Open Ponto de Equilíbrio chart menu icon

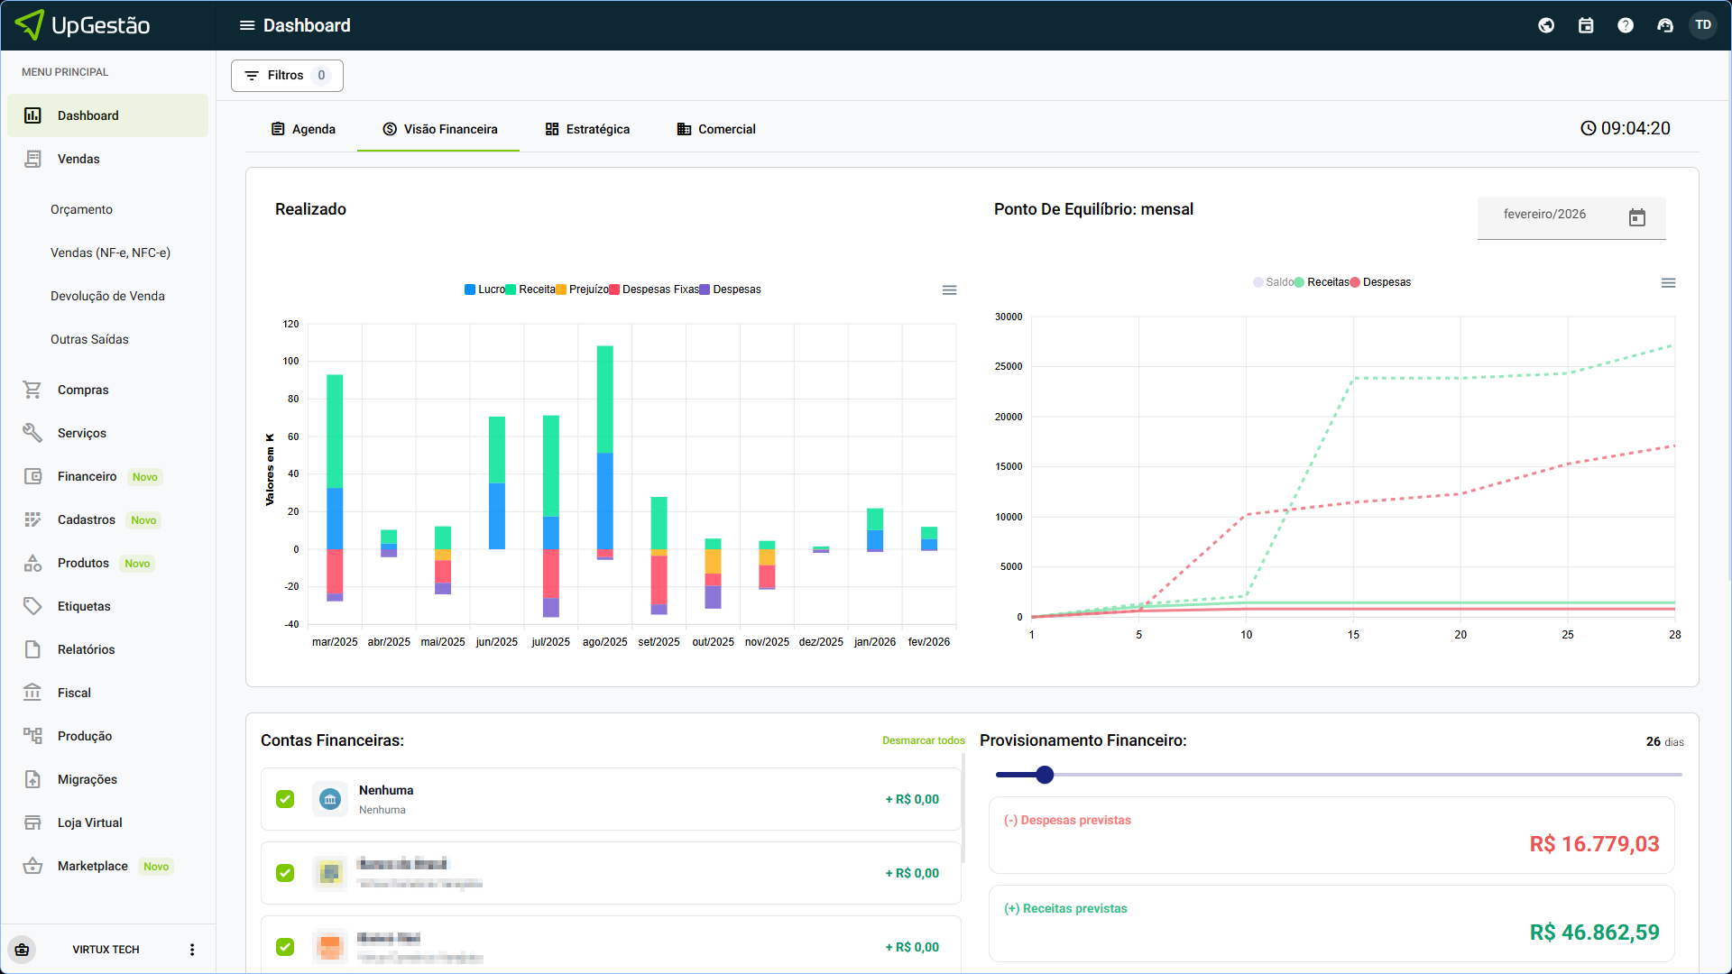pyautogui.click(x=1668, y=283)
